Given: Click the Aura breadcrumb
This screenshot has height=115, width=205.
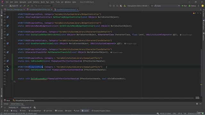Looking at the screenshot, I should (7, 101).
